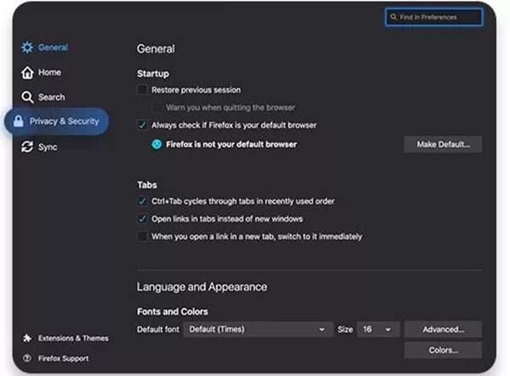This screenshot has height=376, width=510.
Task: Click the Advanced... fonts button
Action: pyautogui.click(x=443, y=329)
